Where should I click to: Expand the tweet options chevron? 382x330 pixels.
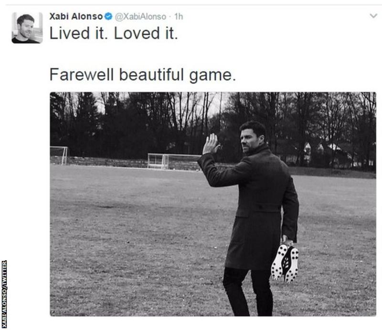[373, 16]
